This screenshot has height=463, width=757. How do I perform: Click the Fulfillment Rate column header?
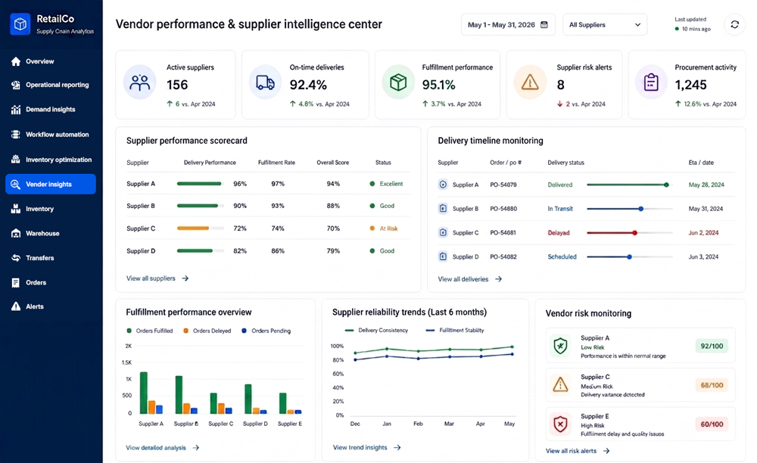tap(276, 163)
